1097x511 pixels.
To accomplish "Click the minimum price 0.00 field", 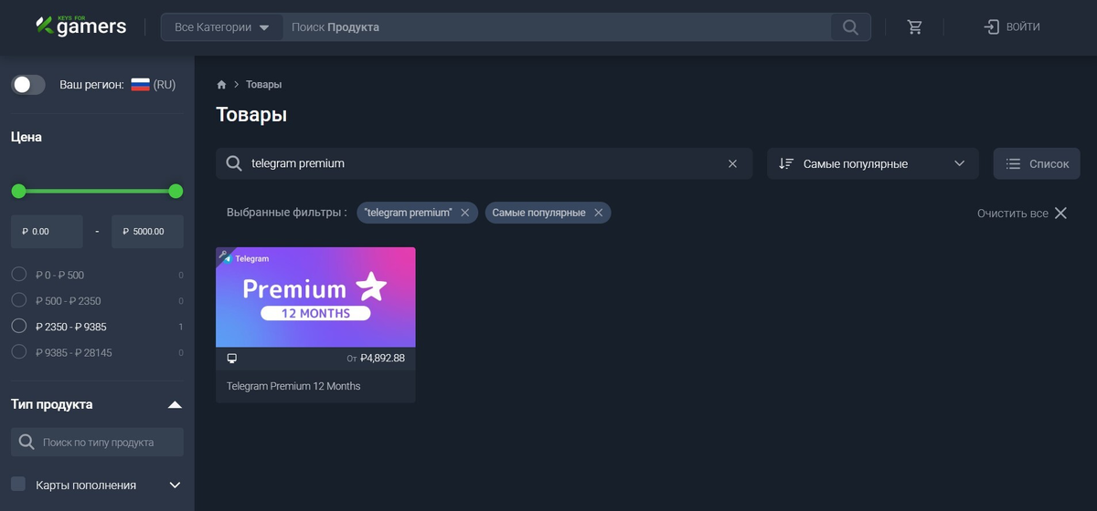I will pyautogui.click(x=47, y=232).
